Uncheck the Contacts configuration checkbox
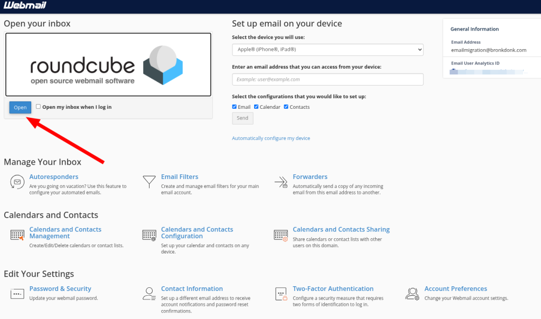The height and width of the screenshot is (319, 541). (x=286, y=107)
